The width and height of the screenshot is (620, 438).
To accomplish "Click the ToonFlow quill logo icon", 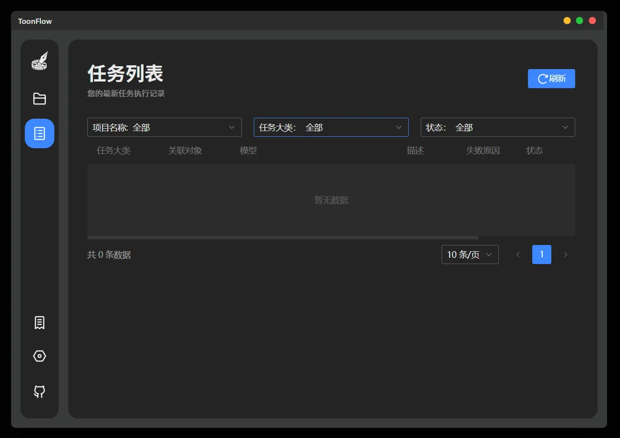I will point(40,61).
